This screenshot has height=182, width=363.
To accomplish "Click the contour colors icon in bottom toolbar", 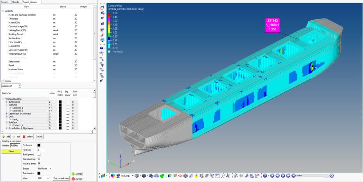I will [x=103, y=176].
